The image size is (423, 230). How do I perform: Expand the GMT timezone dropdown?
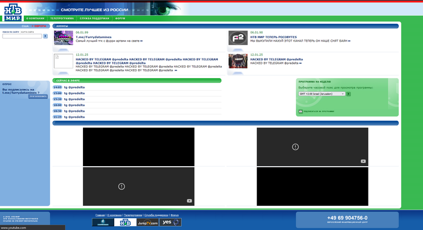322,94
